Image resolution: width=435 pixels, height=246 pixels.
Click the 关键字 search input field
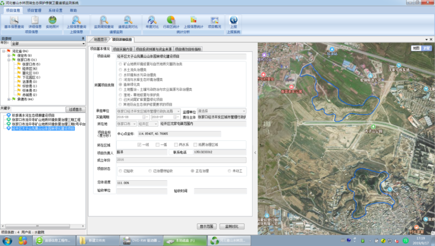[x=38, y=110]
